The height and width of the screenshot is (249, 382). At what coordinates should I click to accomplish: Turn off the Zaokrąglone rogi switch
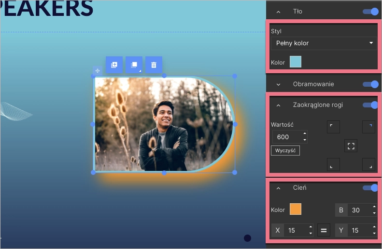click(370, 105)
